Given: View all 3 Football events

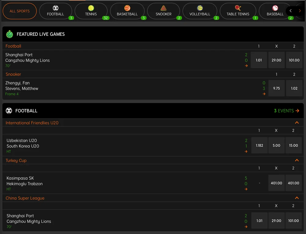Looking at the screenshot, I should [286, 111].
